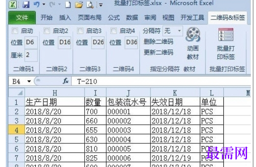Viewport: 256px width, 167px height.
Task: Click the Excel application icon in title bar
Action: coord(13,4)
